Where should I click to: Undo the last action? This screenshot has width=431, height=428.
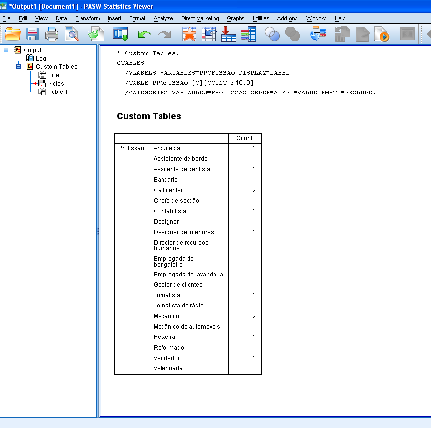pos(143,34)
